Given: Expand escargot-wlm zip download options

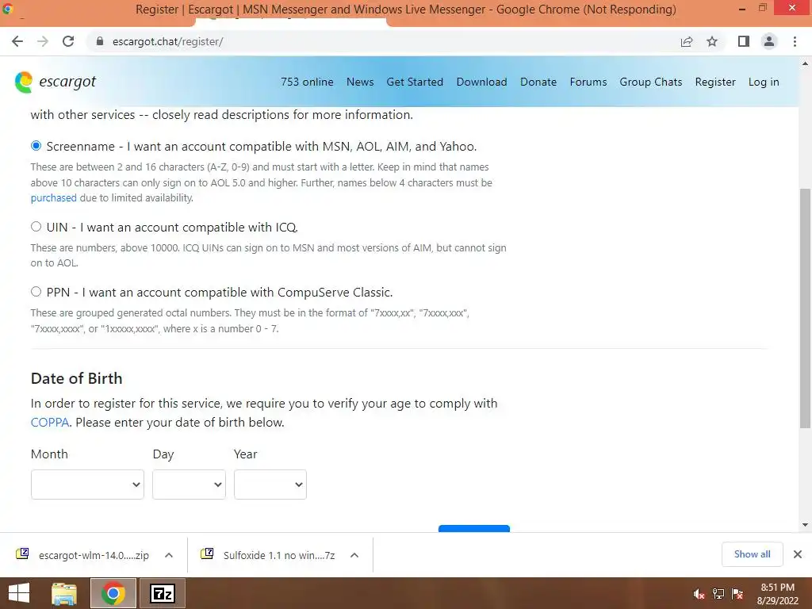Looking at the screenshot, I should tap(169, 555).
